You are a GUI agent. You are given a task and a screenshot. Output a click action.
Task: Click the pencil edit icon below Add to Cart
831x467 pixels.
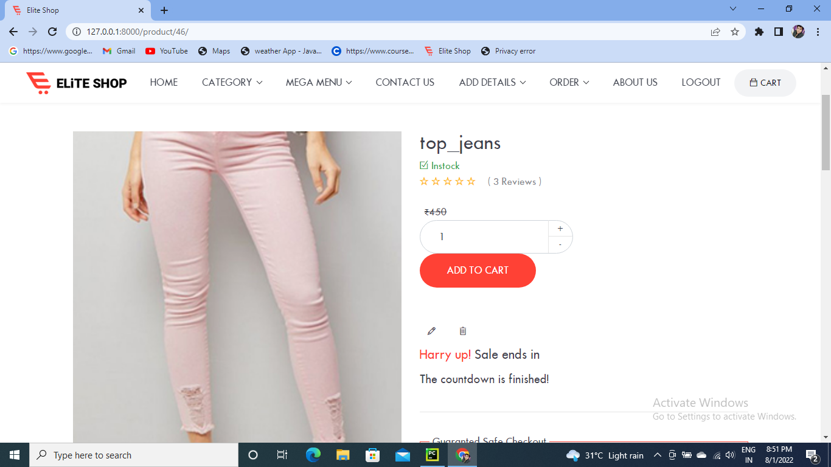[431, 331]
